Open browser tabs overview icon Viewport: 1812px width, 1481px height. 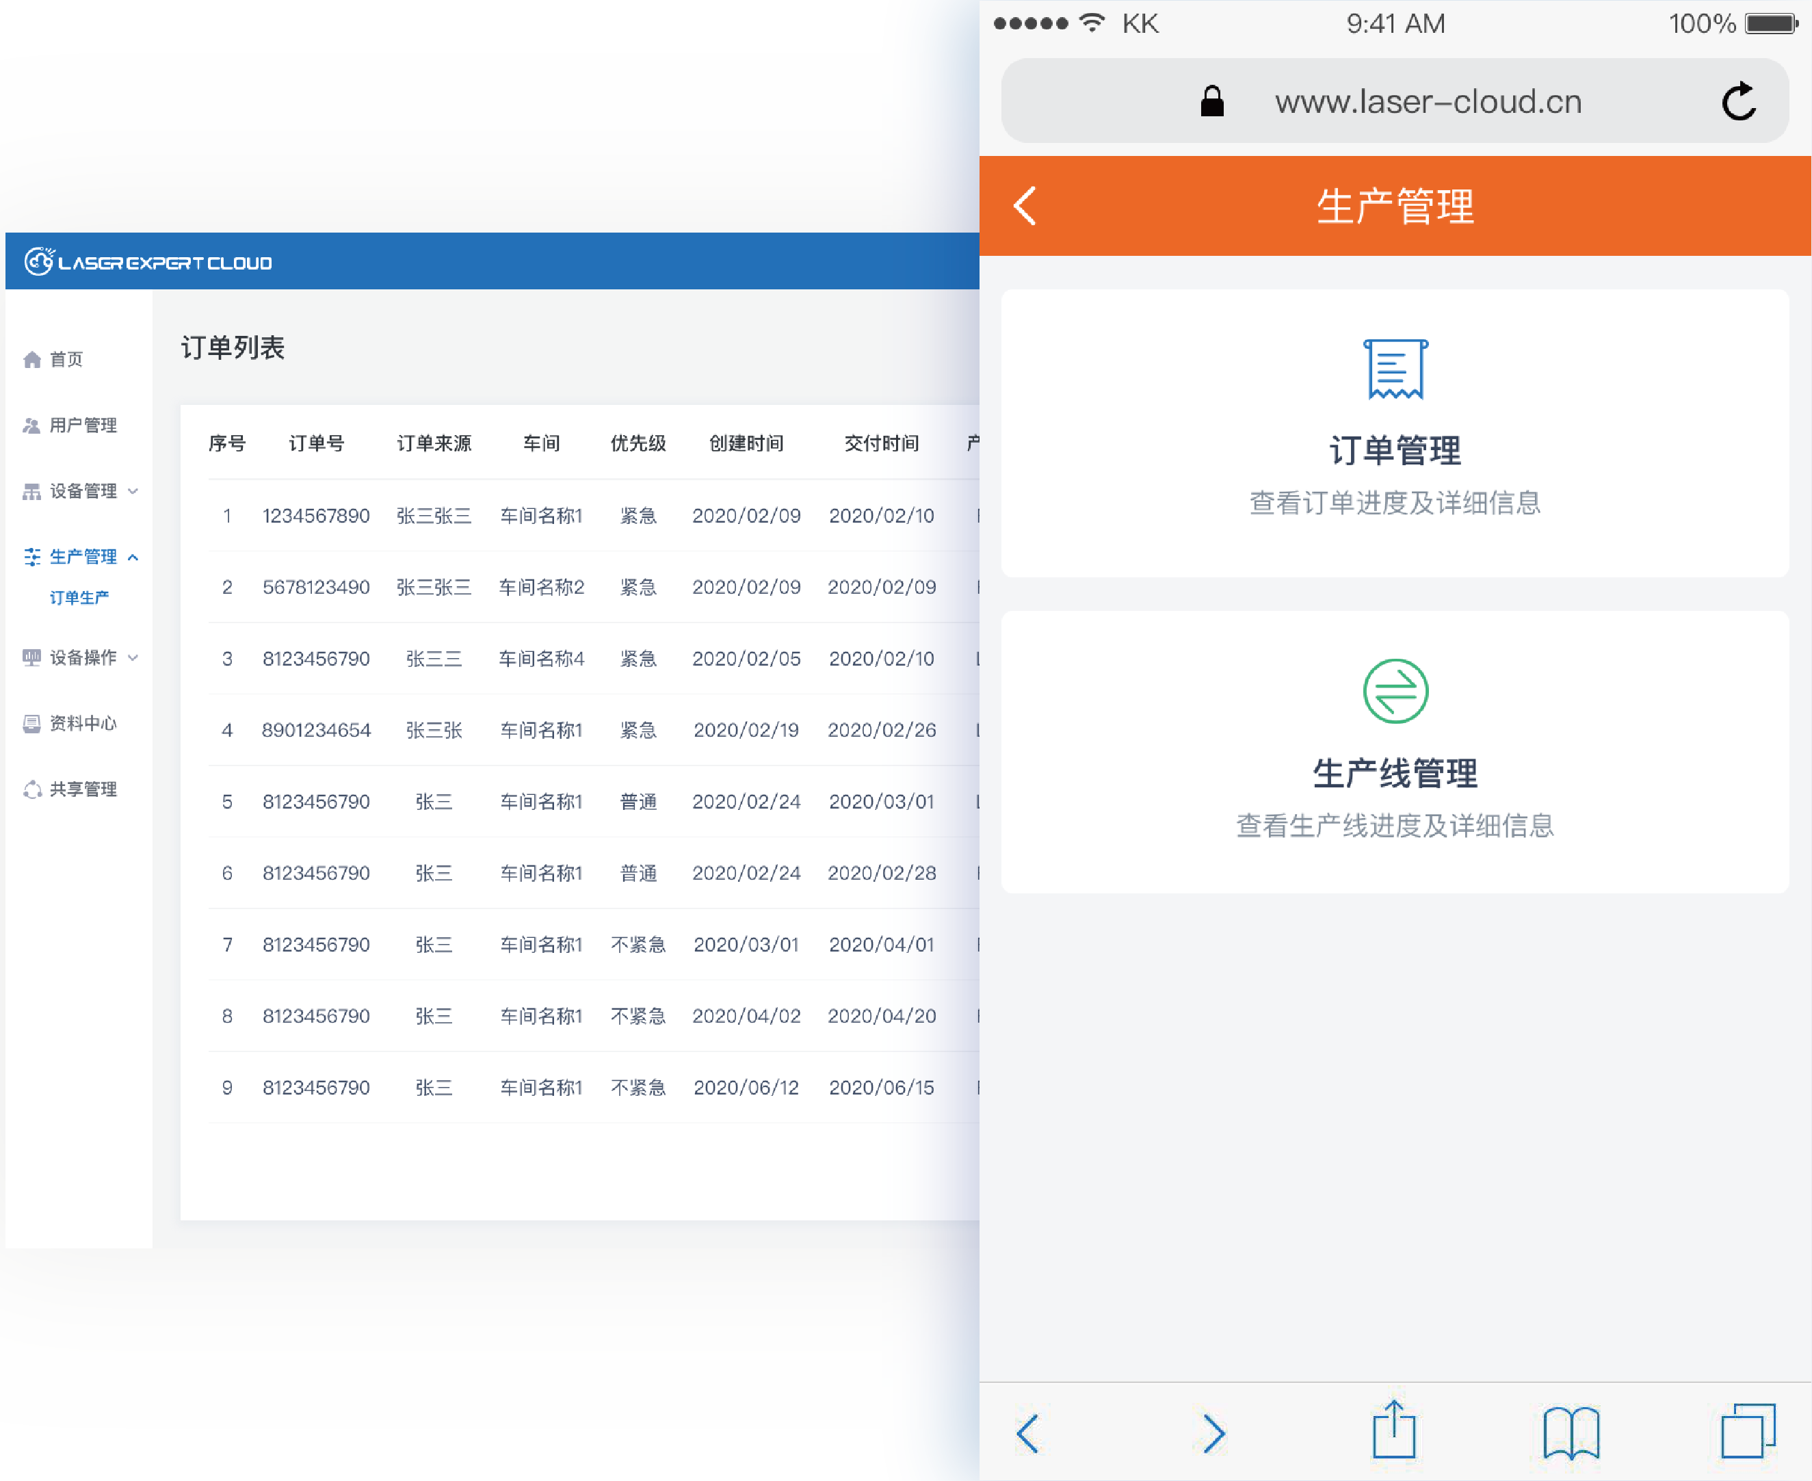click(1747, 1430)
